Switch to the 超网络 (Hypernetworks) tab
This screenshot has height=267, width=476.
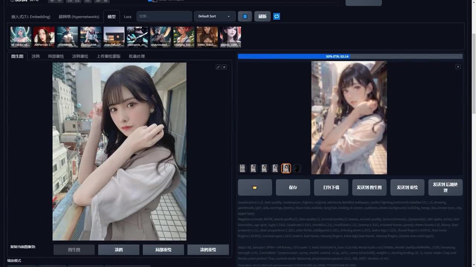(x=79, y=17)
